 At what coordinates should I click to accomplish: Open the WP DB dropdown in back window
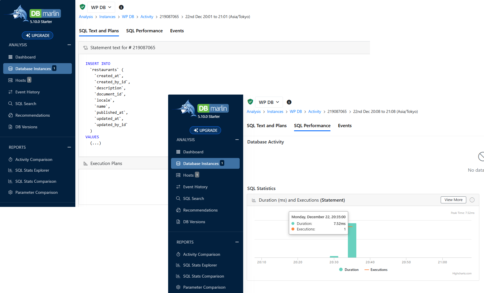(x=101, y=7)
